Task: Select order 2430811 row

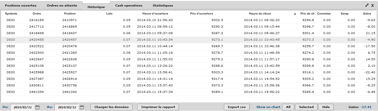Action: pos(189,85)
